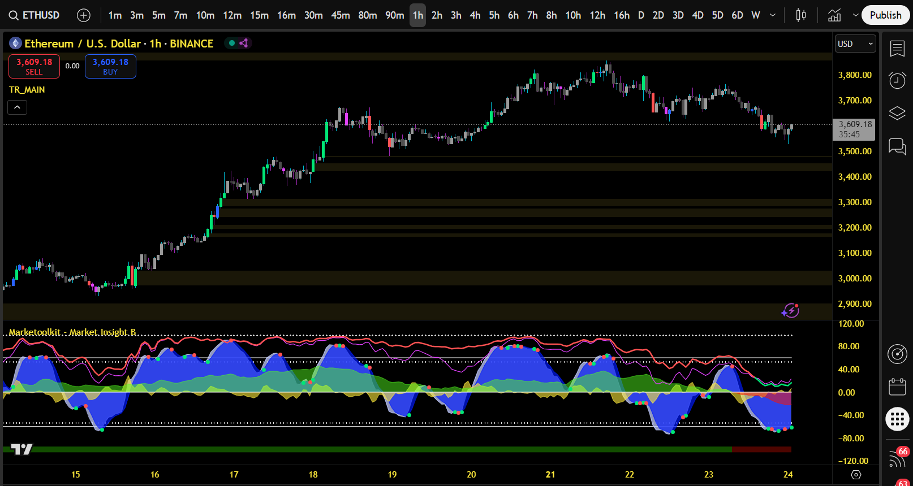Open the chats panel
The height and width of the screenshot is (486, 913).
click(897, 146)
